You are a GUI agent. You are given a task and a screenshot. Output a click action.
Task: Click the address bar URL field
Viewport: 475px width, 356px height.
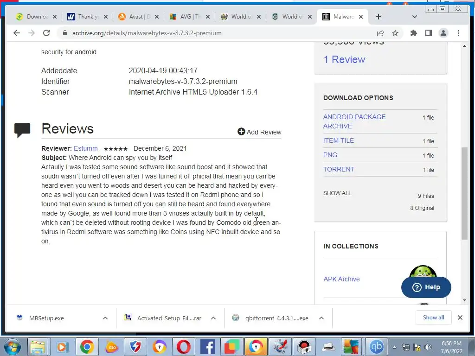pyautogui.click(x=218, y=33)
